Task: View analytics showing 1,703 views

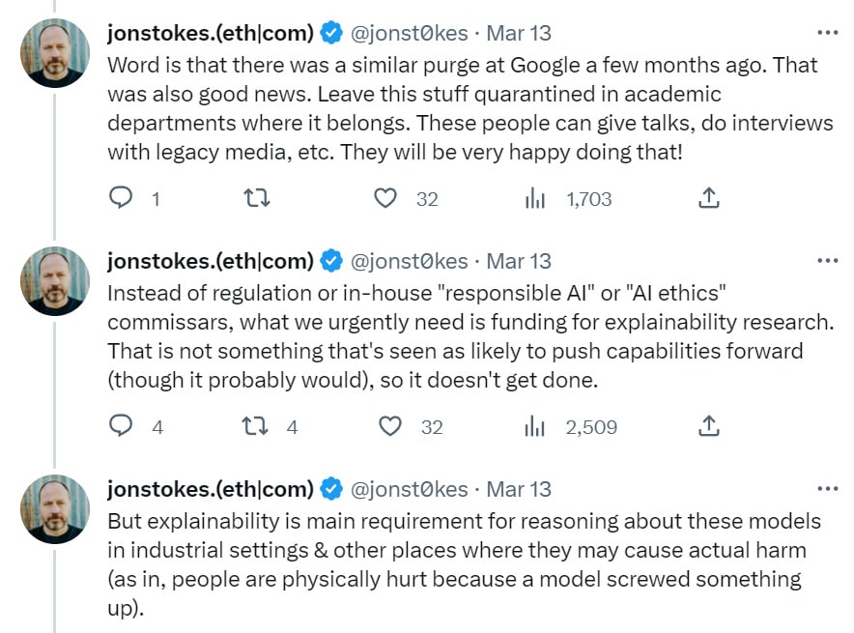Action: tap(567, 199)
